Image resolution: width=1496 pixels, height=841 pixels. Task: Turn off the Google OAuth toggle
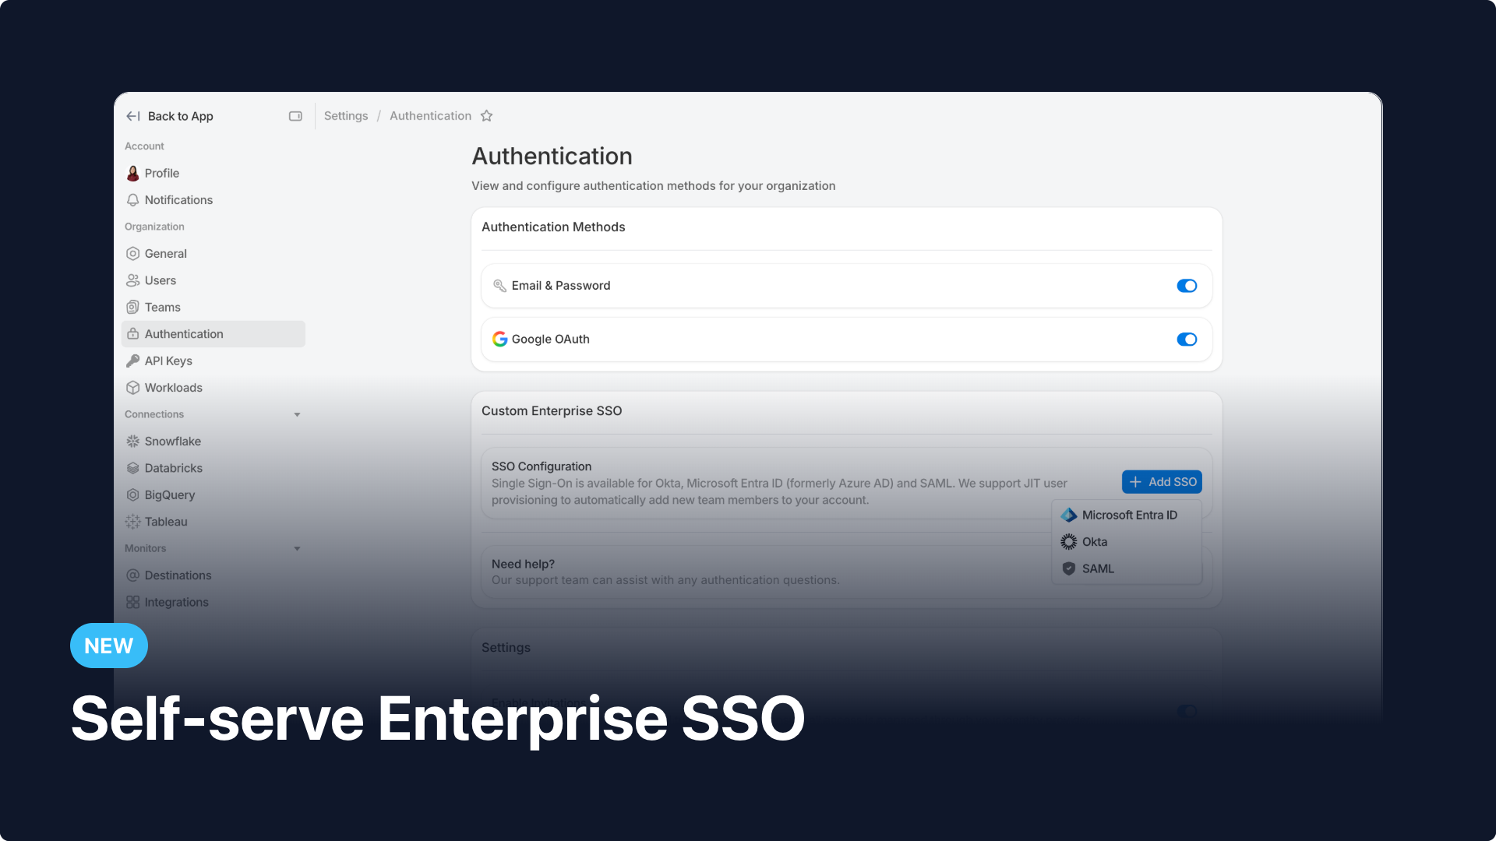(x=1186, y=340)
